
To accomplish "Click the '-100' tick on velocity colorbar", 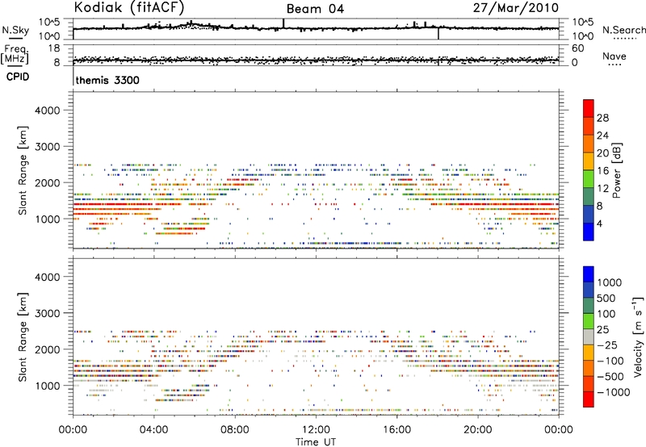I will tap(610, 361).
